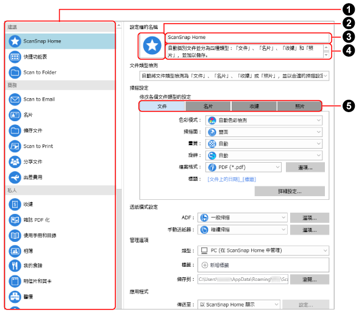Click the 建議 section header
The width and height of the screenshot is (356, 315).
click(60, 27)
